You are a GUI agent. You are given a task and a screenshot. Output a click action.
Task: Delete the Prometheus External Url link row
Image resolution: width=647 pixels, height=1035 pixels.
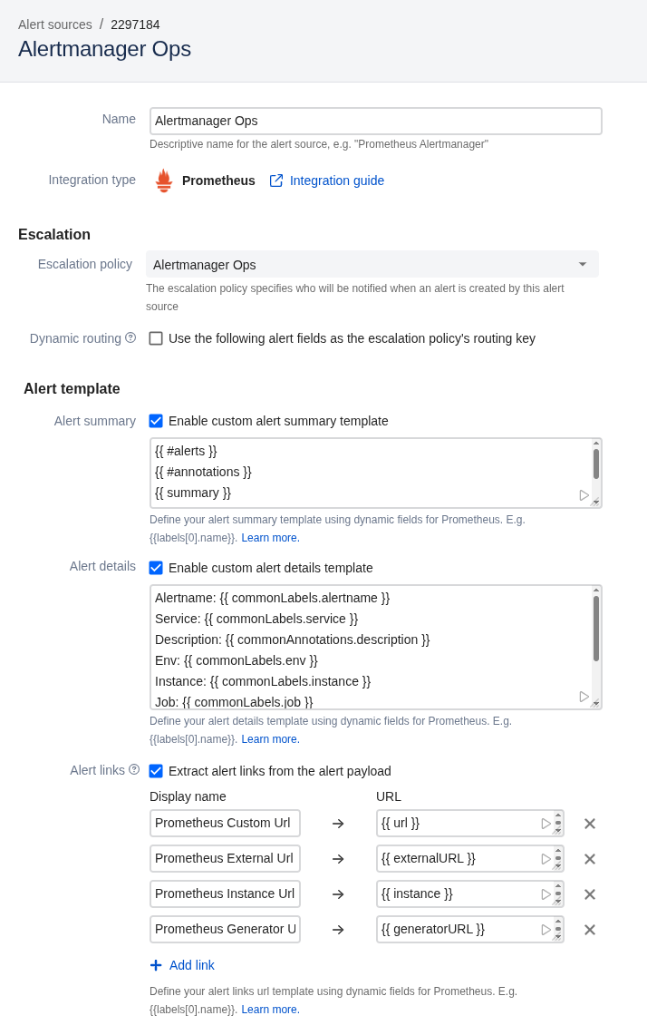(x=590, y=859)
